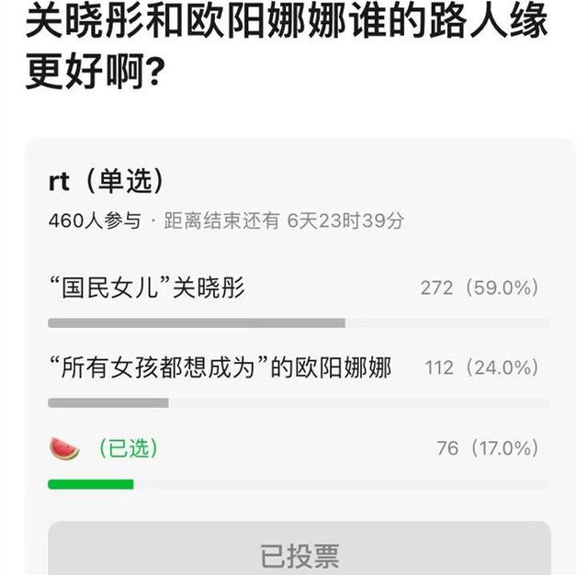Click the countdown 距离结束还有 6天23时39分
The height and width of the screenshot is (575, 588).
click(283, 221)
